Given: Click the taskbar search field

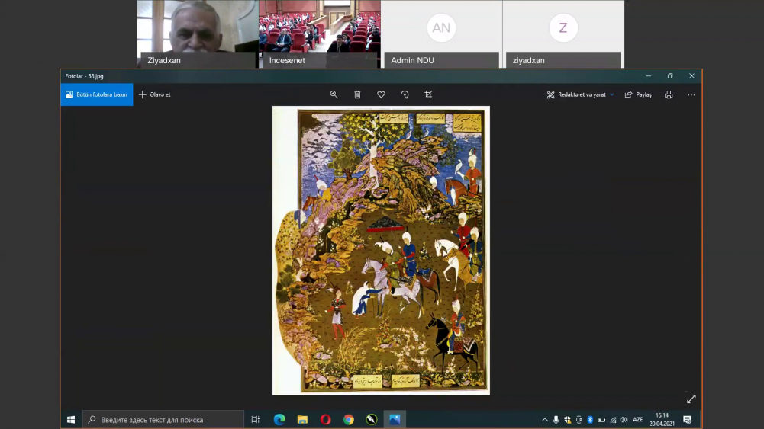Looking at the screenshot, I should click(x=163, y=419).
